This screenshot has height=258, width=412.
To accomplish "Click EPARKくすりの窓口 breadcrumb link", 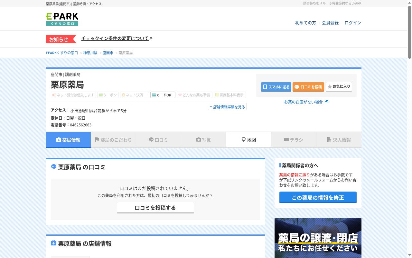I will coord(62,53).
